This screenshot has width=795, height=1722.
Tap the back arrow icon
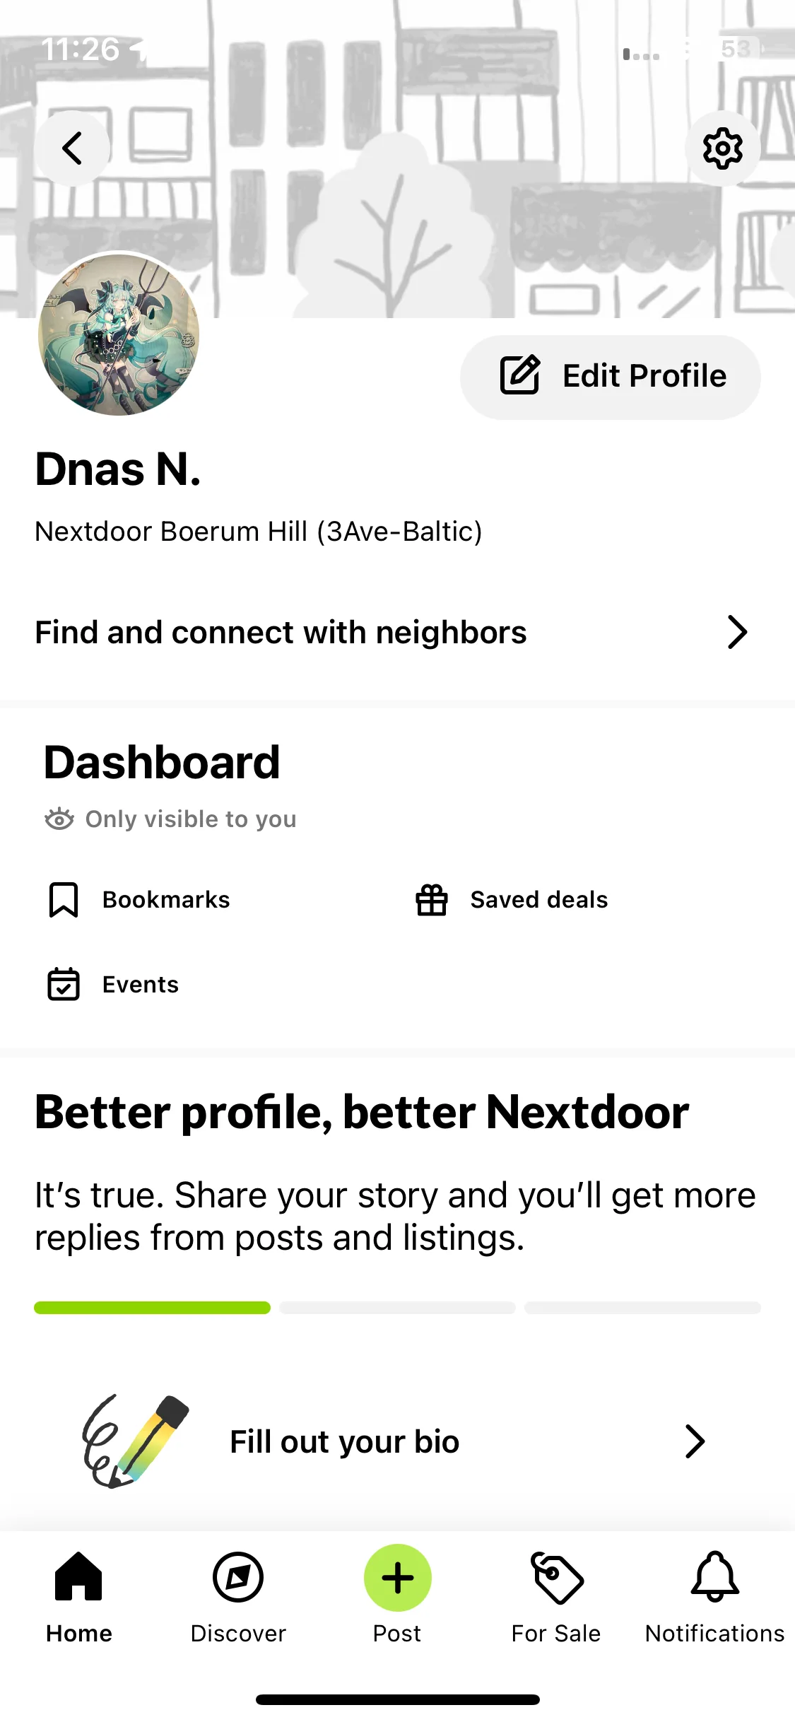coord(72,148)
